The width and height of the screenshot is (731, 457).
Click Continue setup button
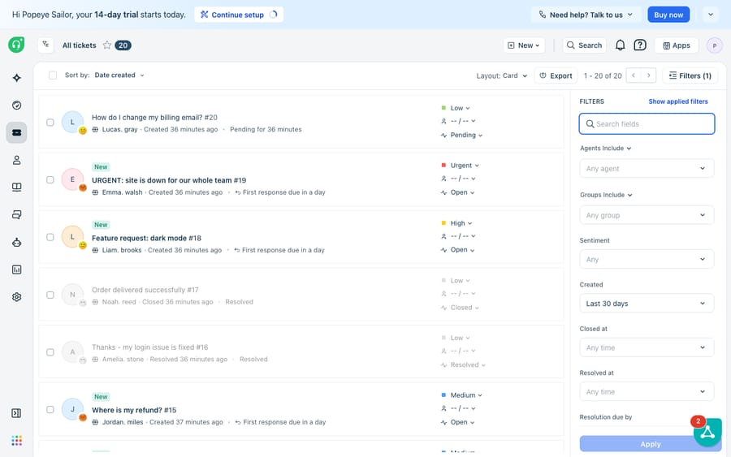tap(239, 15)
